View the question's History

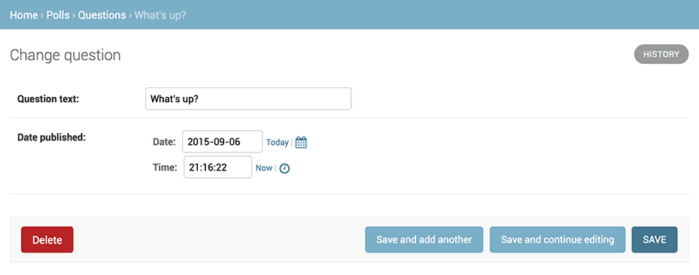(x=661, y=54)
